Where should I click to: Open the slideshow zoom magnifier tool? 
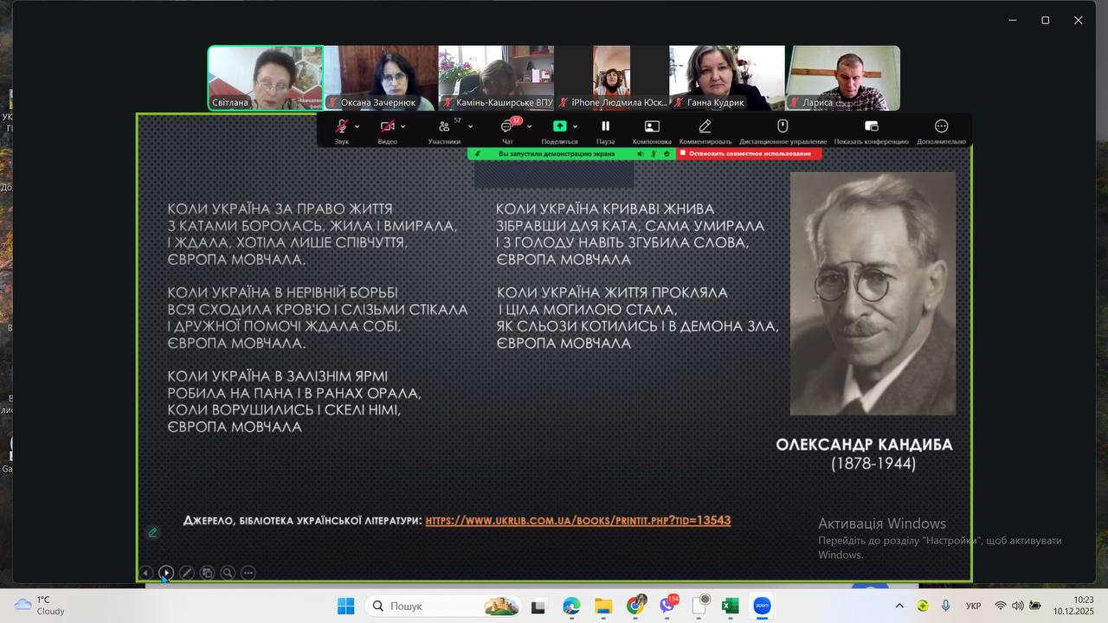228,573
